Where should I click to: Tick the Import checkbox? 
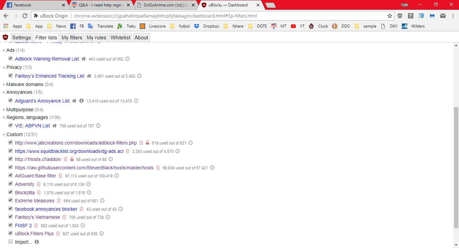click(x=10, y=242)
